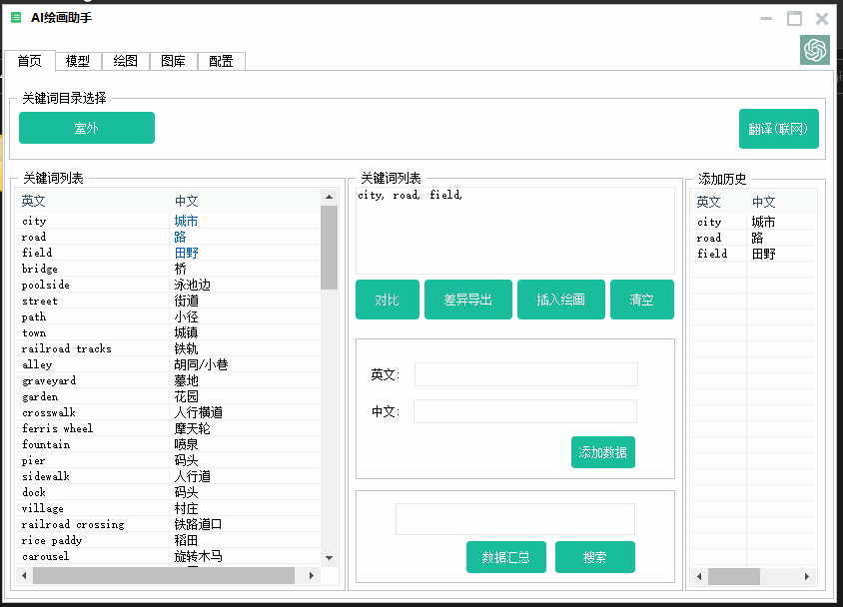The height and width of the screenshot is (607, 843).
Task: Switch to the 图库 tab
Action: [172, 61]
